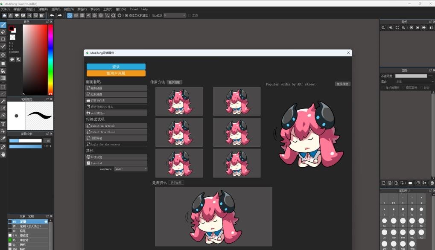Select the Bucket fill tool
Screen dimensions: 435x250
coord(3,71)
